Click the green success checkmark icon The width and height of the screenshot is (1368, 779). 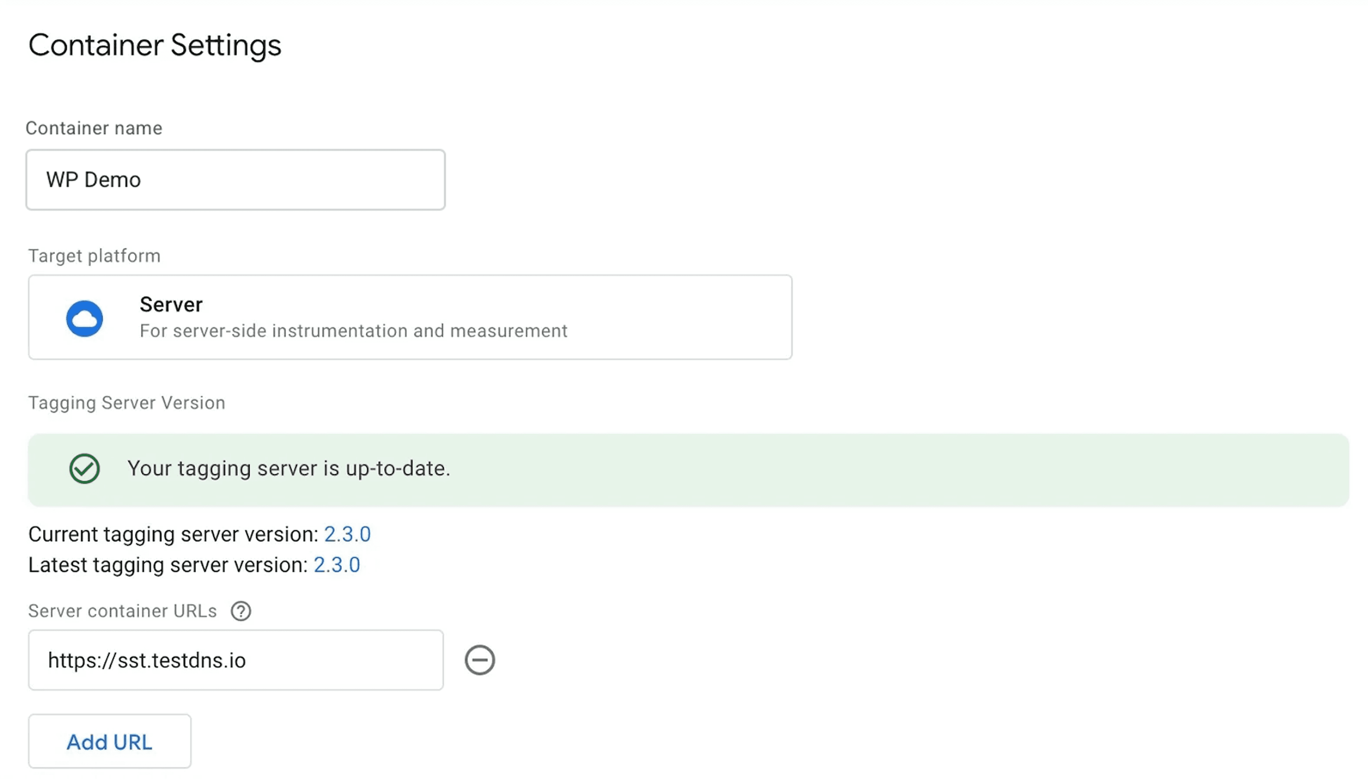pyautogui.click(x=84, y=469)
